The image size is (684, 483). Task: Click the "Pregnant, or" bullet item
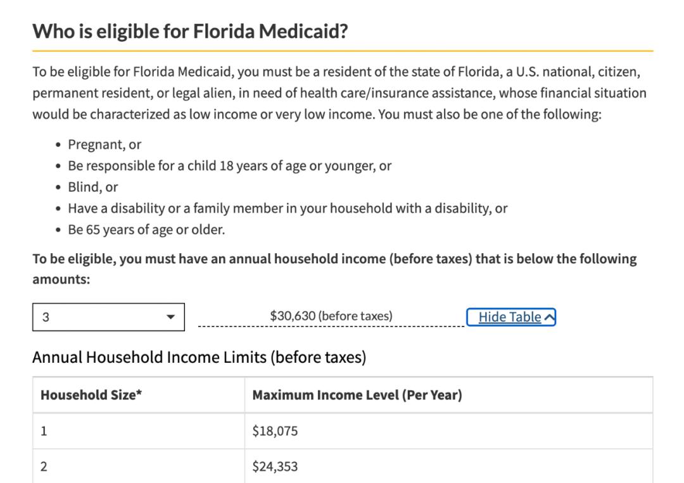(104, 145)
